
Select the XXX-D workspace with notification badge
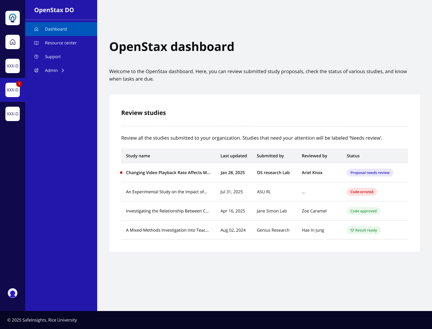click(x=12, y=90)
